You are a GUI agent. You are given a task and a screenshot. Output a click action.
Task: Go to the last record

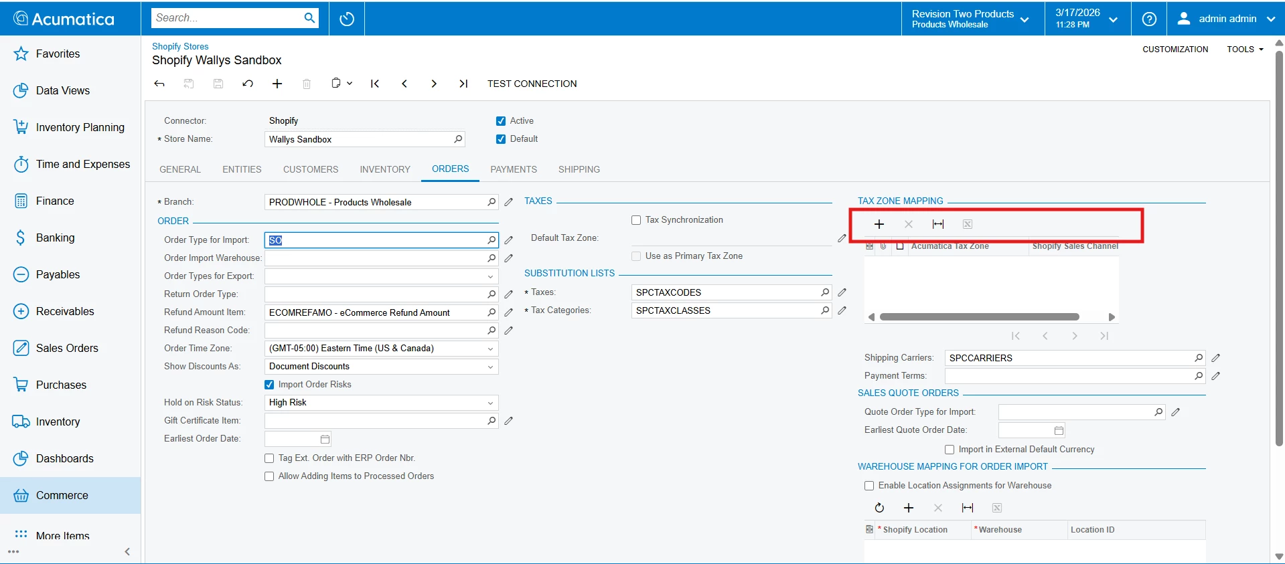tap(463, 84)
